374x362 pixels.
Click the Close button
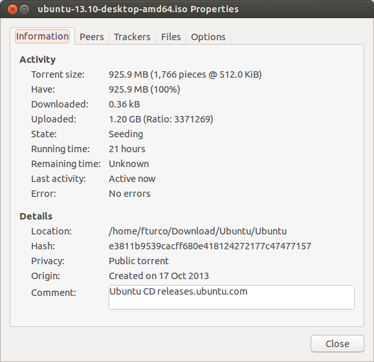(x=337, y=344)
